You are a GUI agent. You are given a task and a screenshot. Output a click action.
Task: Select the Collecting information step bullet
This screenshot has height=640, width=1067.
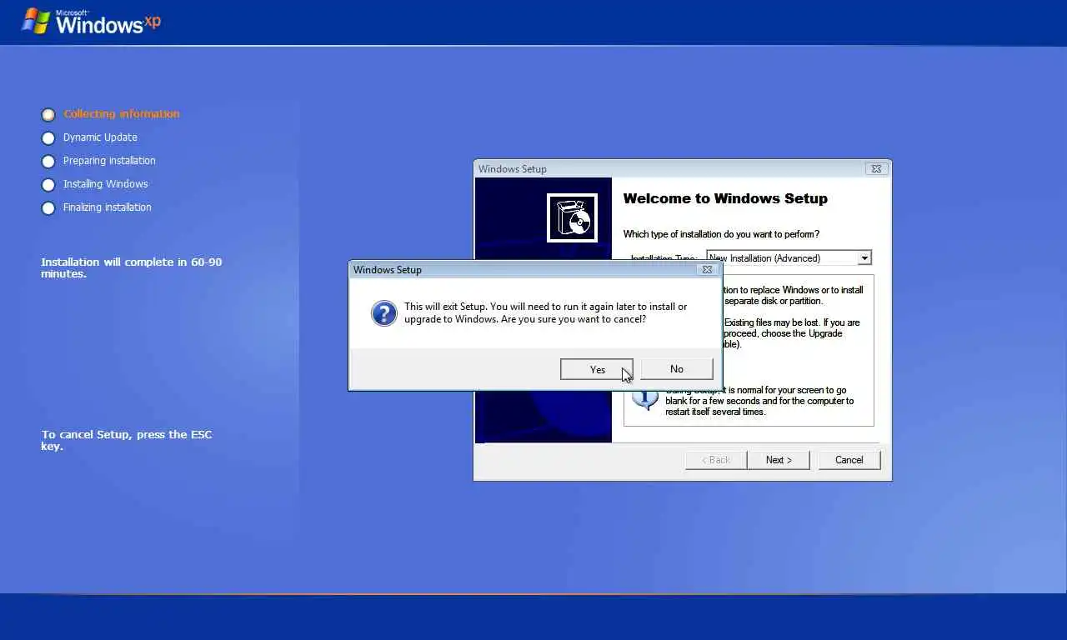pyautogui.click(x=48, y=114)
